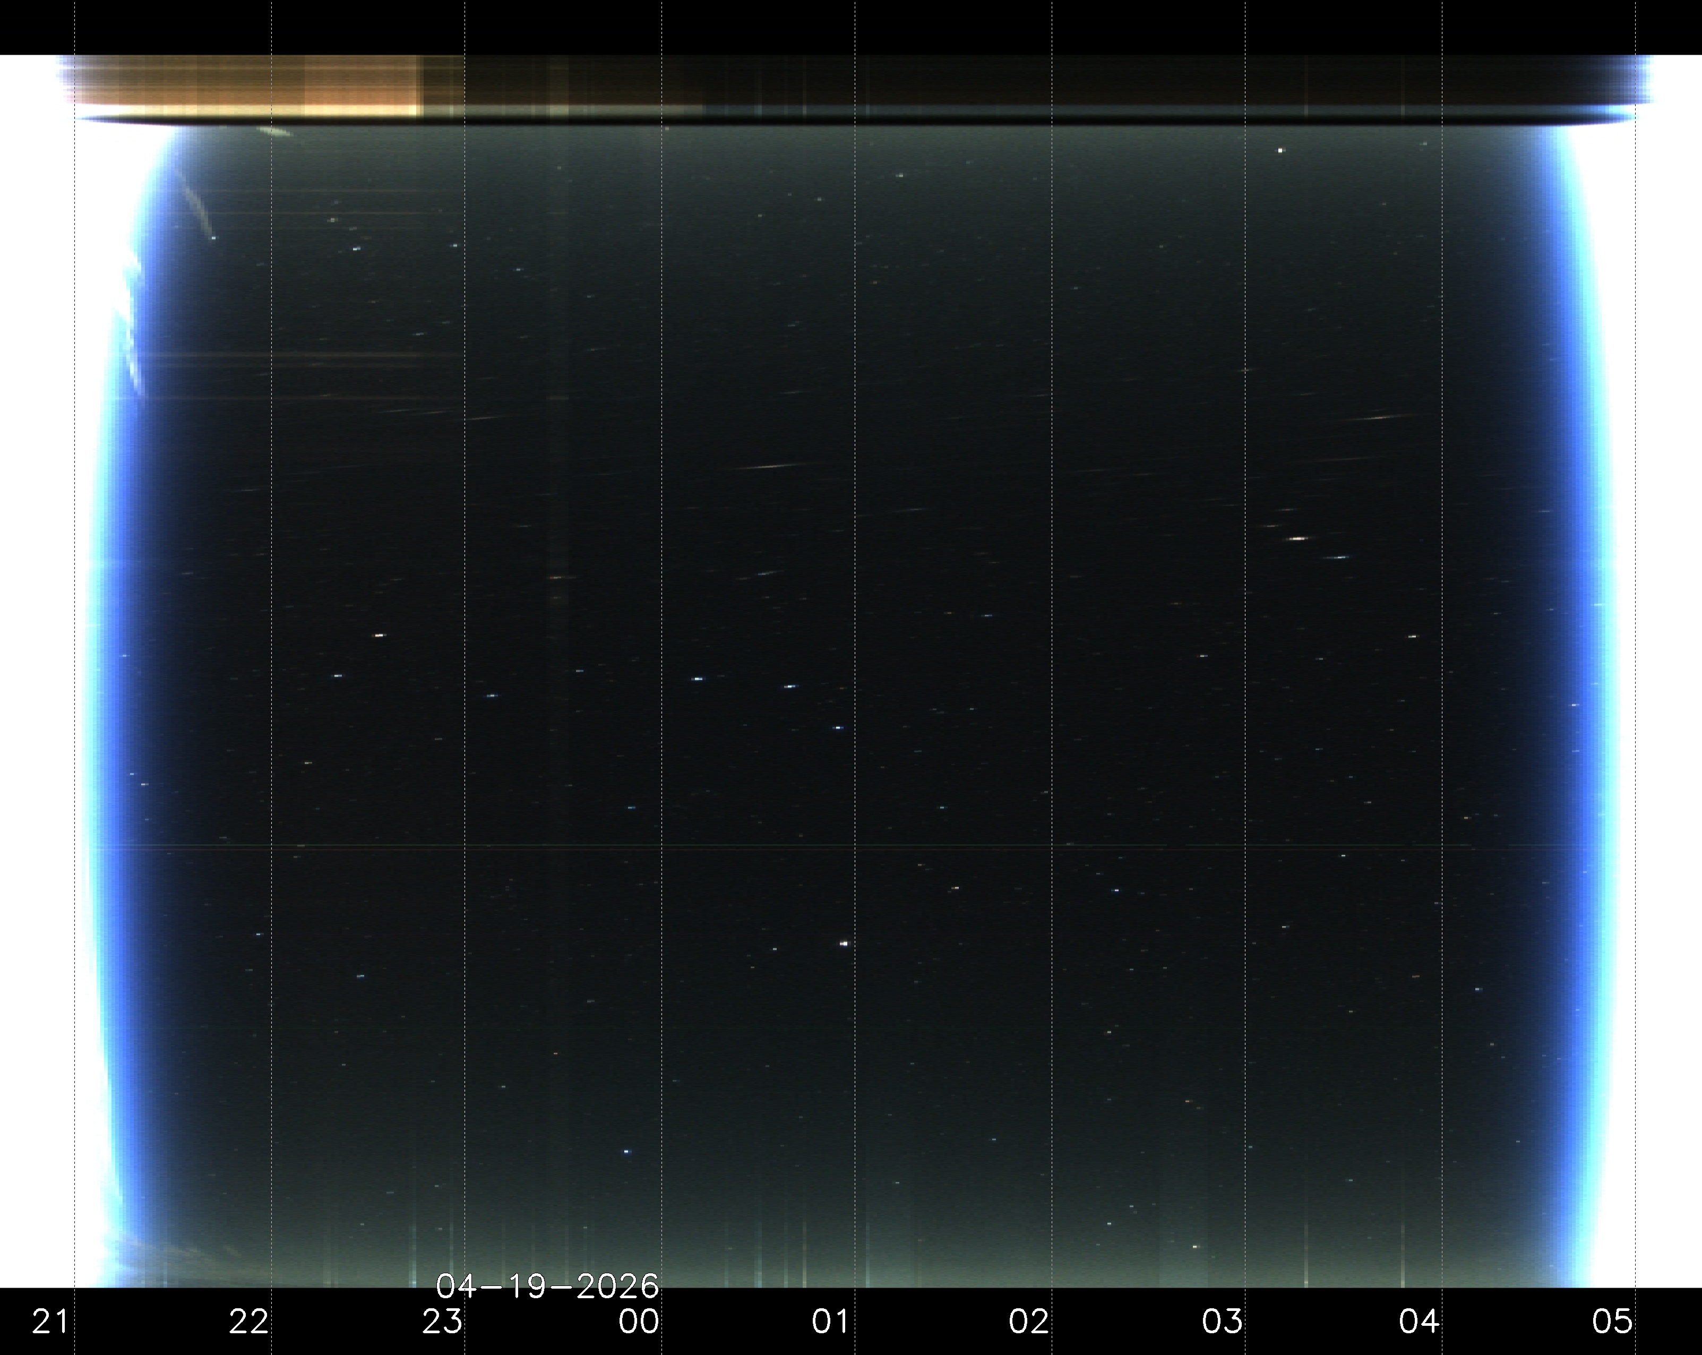
Task: Click the 00 midnight hour label
Action: [639, 1321]
